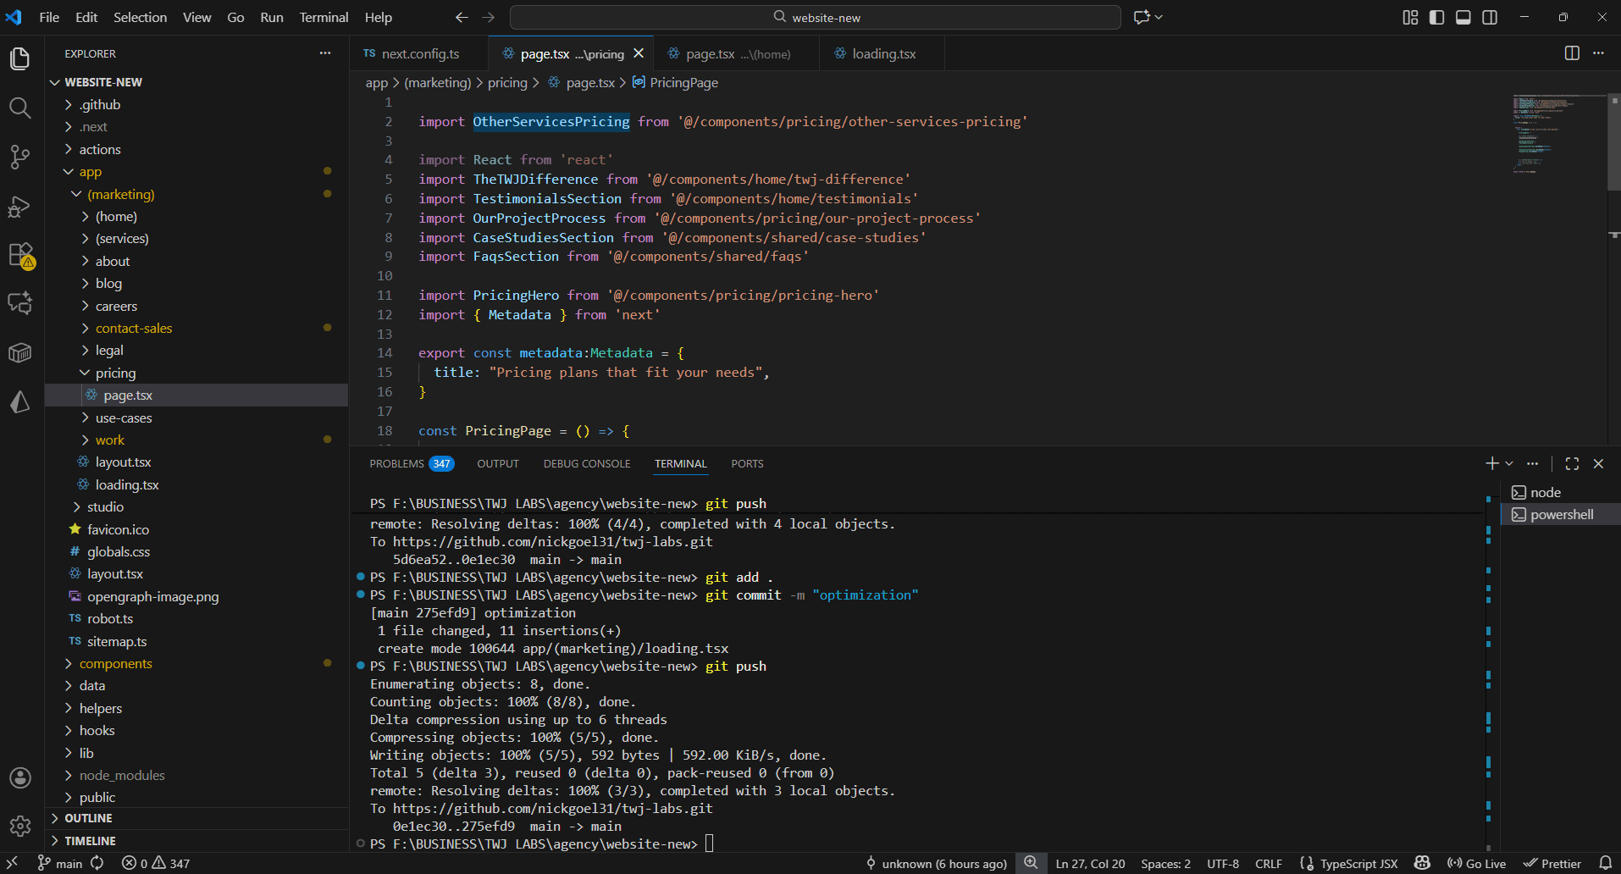The height and width of the screenshot is (874, 1621).
Task: Open the Source Control view
Action: pos(19,157)
